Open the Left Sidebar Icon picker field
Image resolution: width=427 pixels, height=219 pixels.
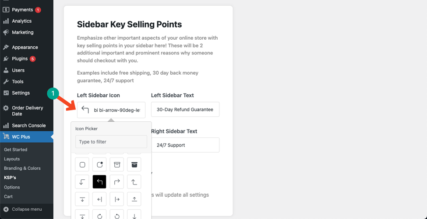click(x=111, y=110)
